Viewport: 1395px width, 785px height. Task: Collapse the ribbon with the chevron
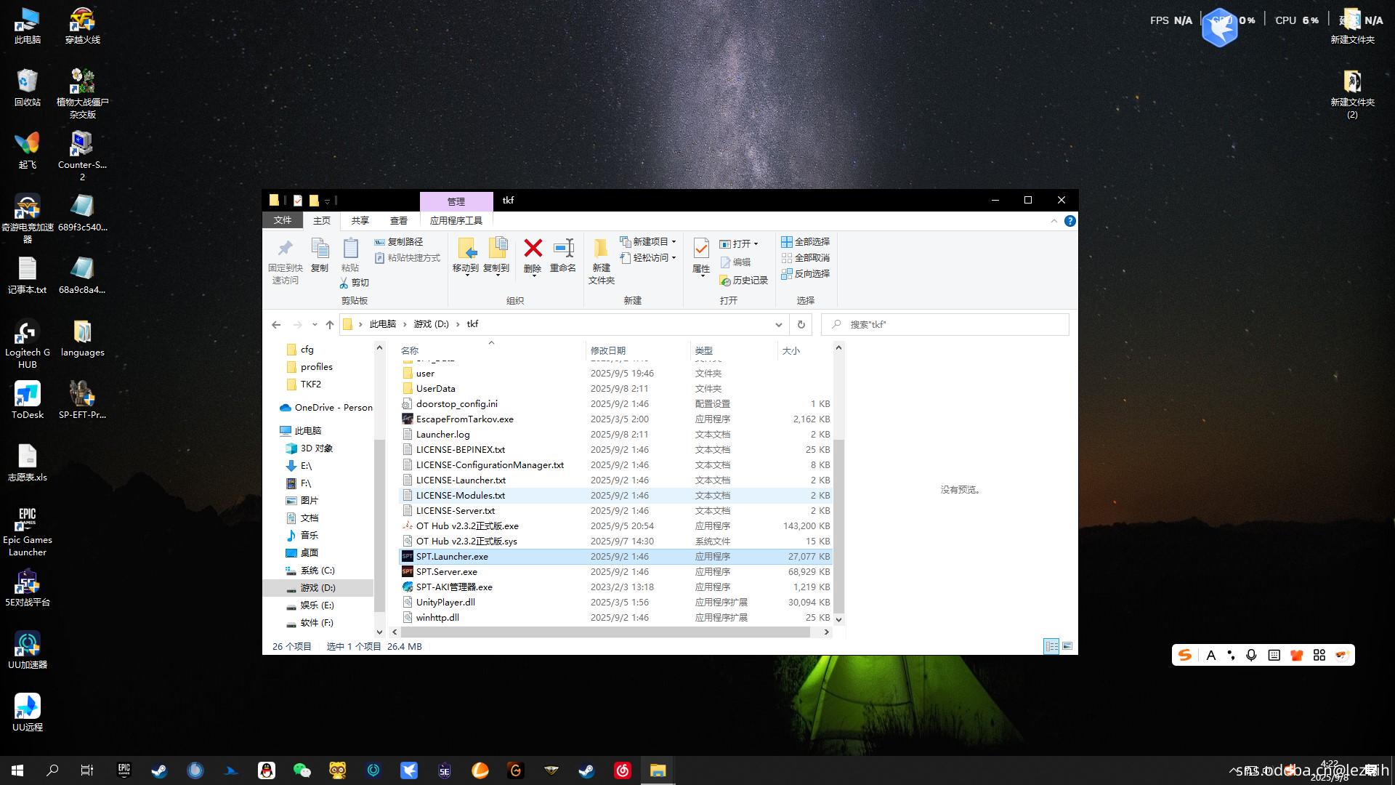1054,221
